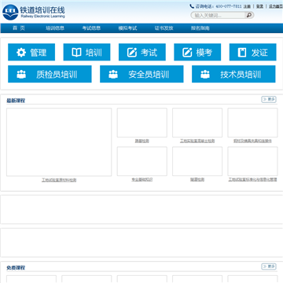Click the 工地试验室标准化与信息化管理 title link
The width and height of the screenshot is (283, 283).
point(252,179)
